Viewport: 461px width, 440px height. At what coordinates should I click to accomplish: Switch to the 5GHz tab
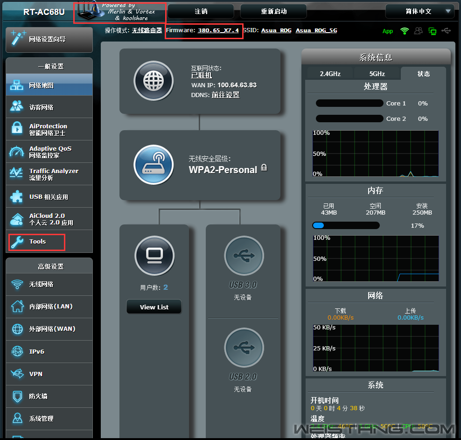point(377,73)
